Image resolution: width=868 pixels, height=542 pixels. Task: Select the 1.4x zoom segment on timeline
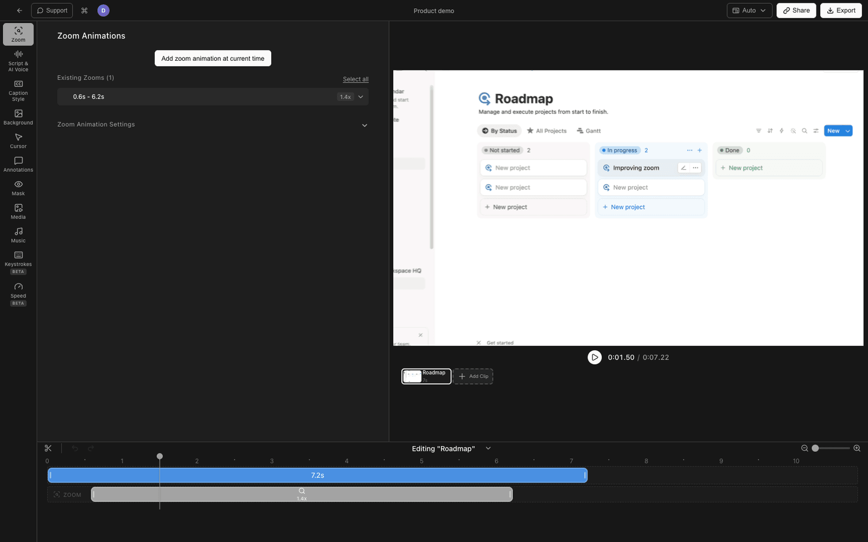302,494
